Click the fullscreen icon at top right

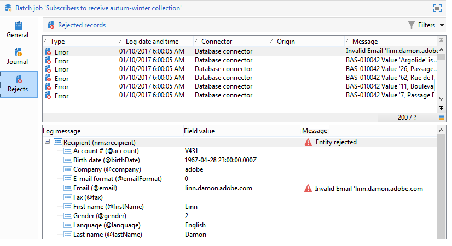tap(437, 8)
